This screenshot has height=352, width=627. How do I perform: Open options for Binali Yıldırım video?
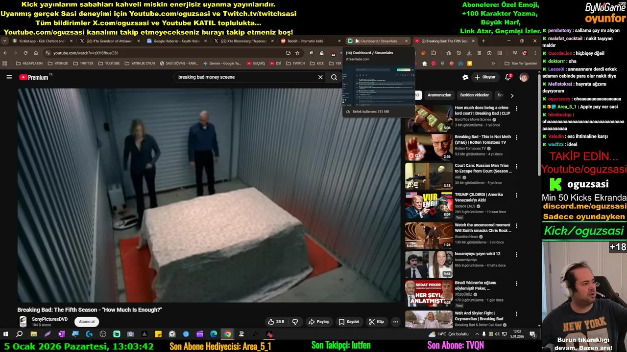[516, 284]
